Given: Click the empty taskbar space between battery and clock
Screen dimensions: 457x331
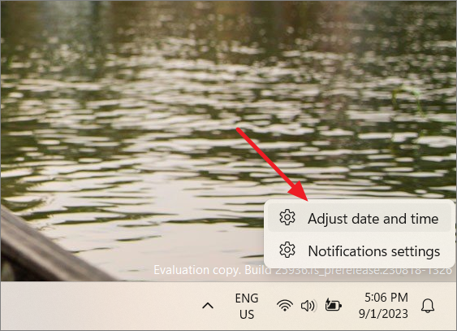Looking at the screenshot, I should tap(351, 306).
